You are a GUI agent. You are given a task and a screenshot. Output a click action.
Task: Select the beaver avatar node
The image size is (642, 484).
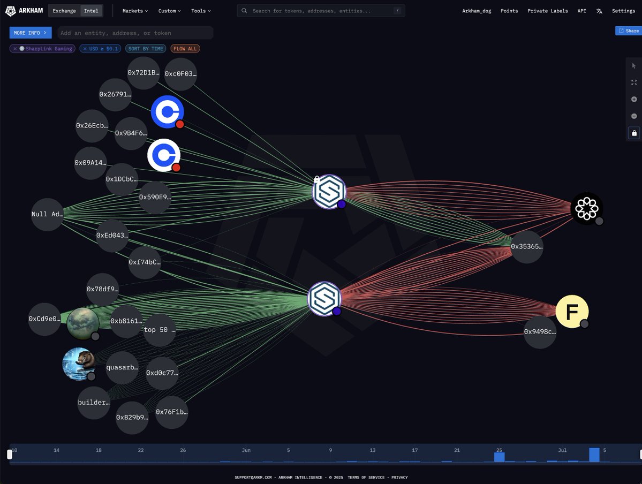pyautogui.click(x=79, y=364)
